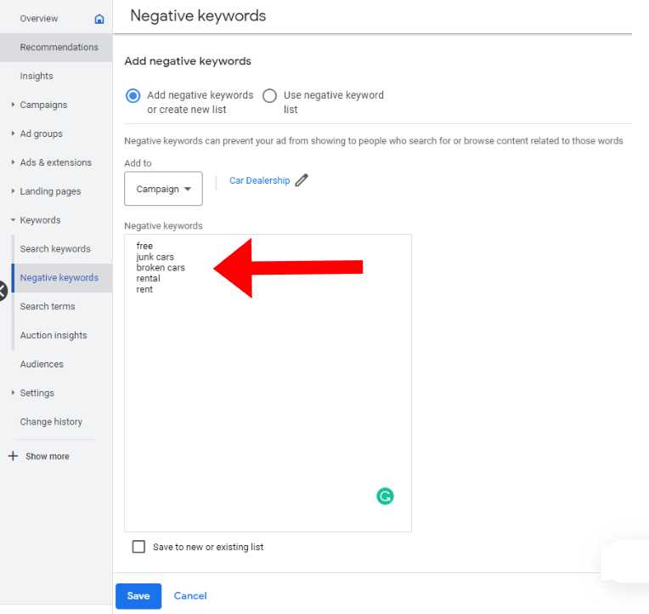Open Campaigns label in sidebar
This screenshot has width=649, height=614.
pyautogui.click(x=43, y=105)
